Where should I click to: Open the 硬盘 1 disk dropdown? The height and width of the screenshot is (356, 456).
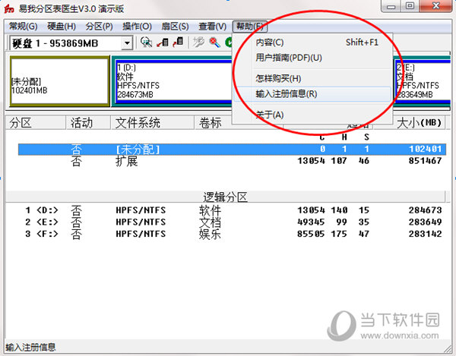tap(127, 43)
